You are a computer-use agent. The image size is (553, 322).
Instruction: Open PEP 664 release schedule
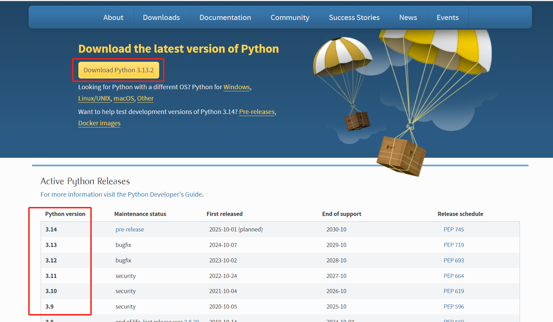(454, 276)
